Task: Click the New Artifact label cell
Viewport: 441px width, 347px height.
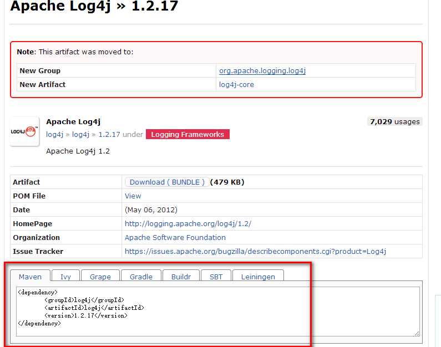Action: [116, 85]
